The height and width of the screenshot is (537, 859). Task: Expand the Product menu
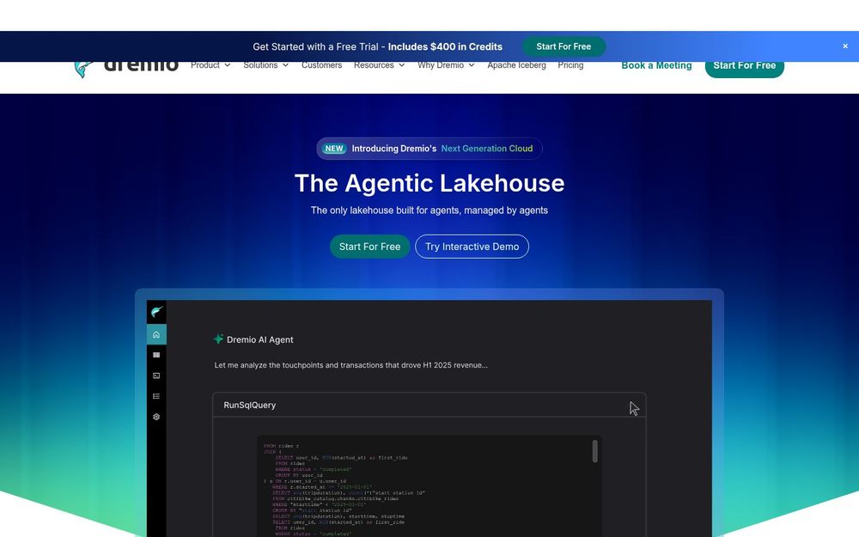pos(210,65)
